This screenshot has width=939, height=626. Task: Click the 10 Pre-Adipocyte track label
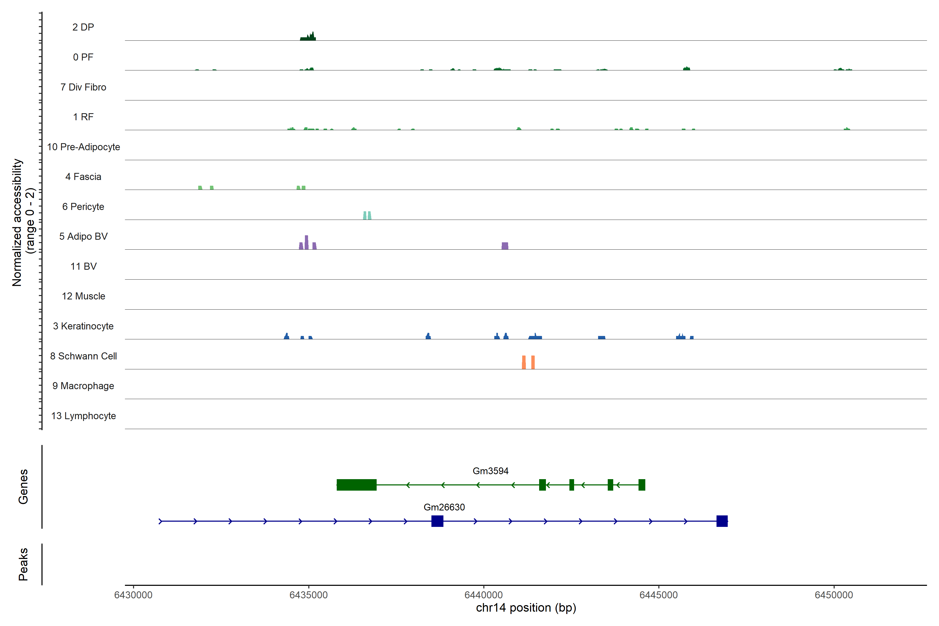83,147
